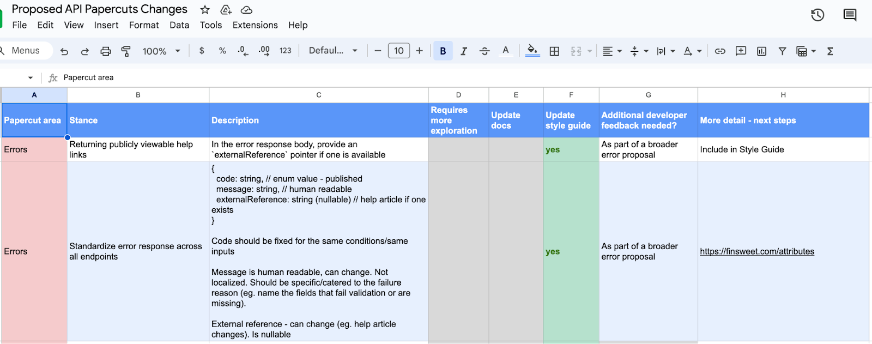Open the zoom level dropdown at 100%
The image size is (872, 344).
(x=161, y=51)
